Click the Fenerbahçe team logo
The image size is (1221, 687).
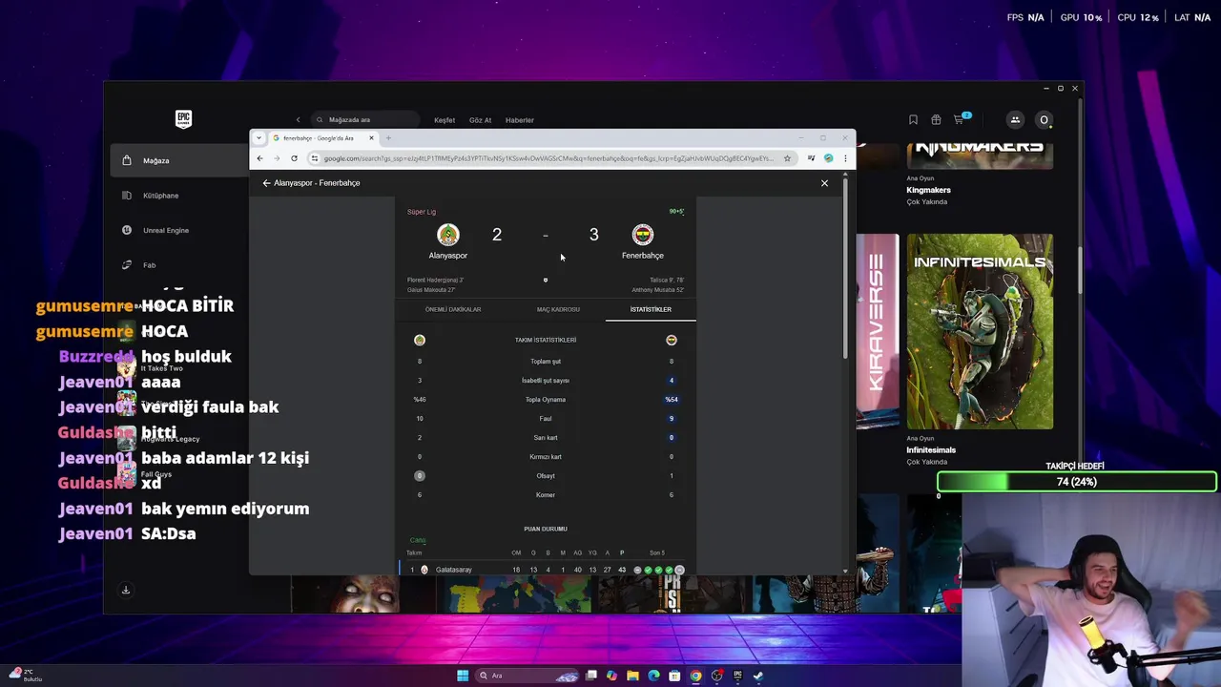[643, 235]
